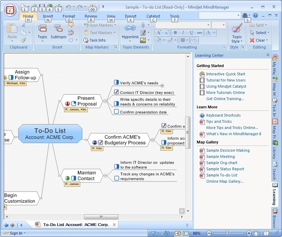This screenshot has height=237, width=282.
Task: Switch to outline view icon in status bar
Action: (x=186, y=234)
